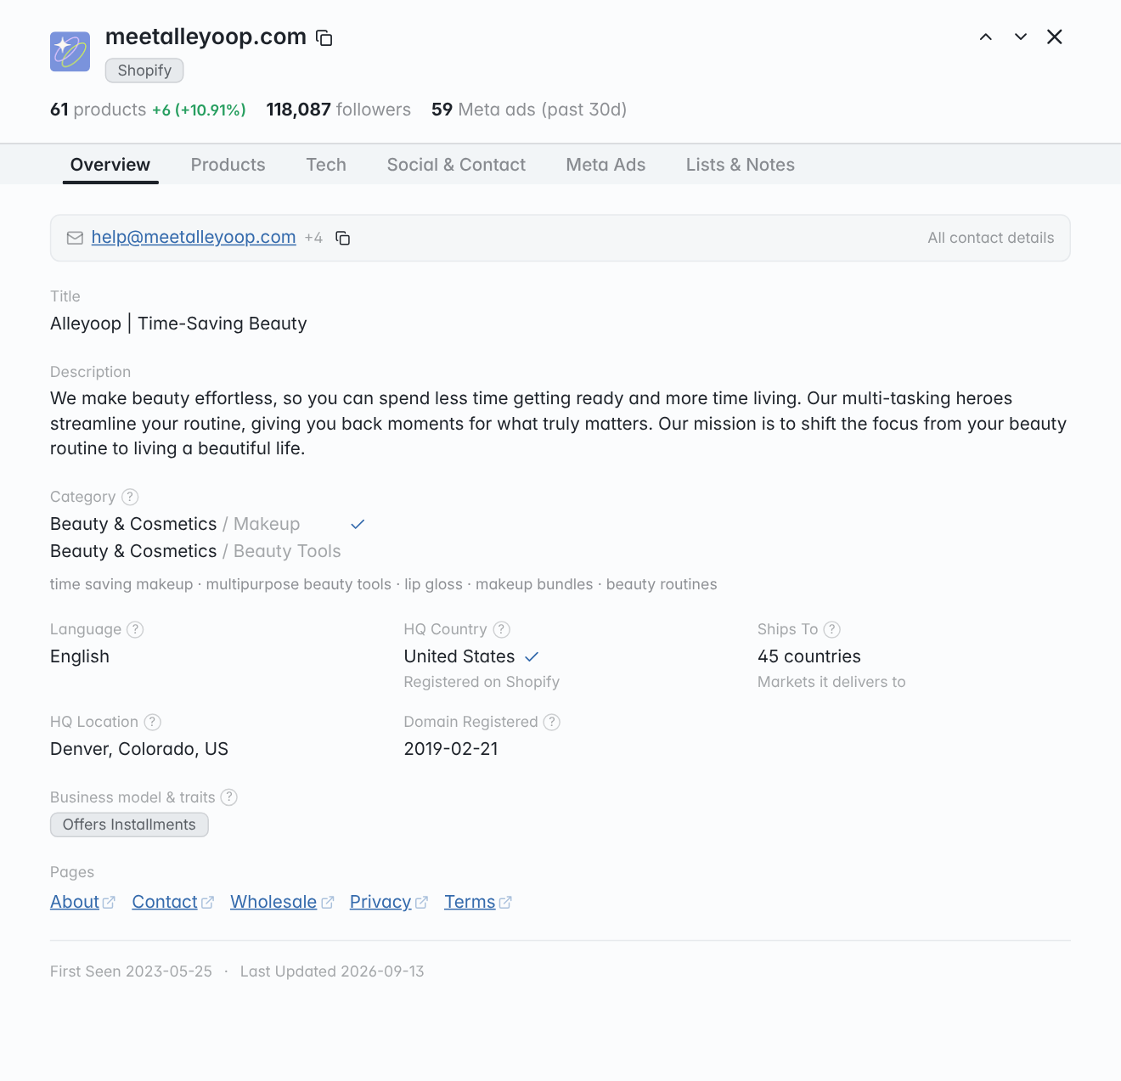This screenshot has width=1121, height=1081.
Task: Go to previous store with up chevron
Action: click(985, 37)
